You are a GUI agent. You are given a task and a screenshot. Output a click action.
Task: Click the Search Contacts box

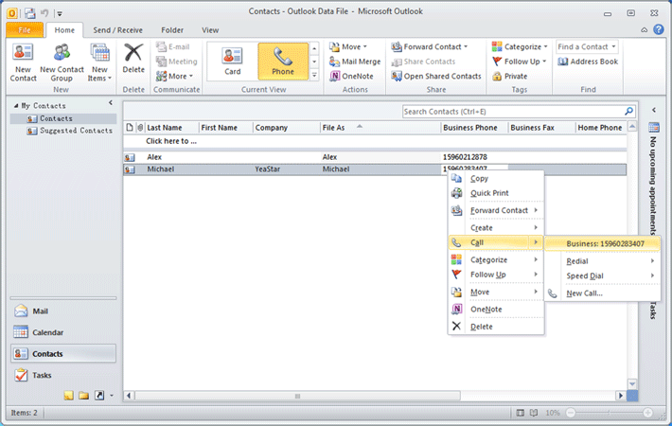(x=513, y=112)
